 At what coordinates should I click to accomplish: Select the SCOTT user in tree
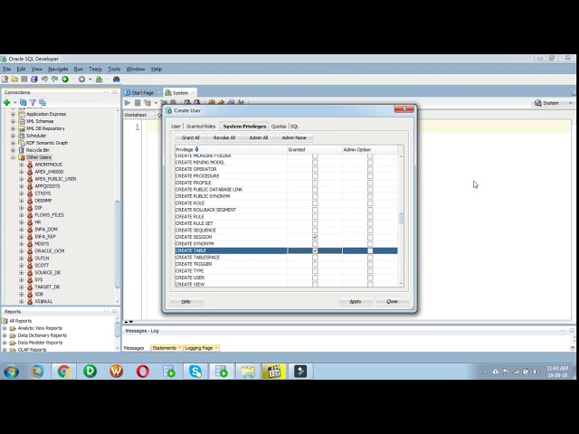click(42, 265)
